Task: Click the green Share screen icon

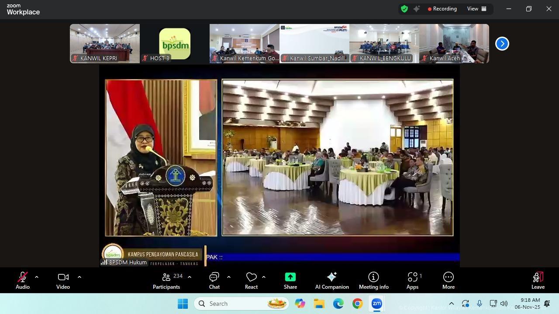Action: tap(290, 277)
